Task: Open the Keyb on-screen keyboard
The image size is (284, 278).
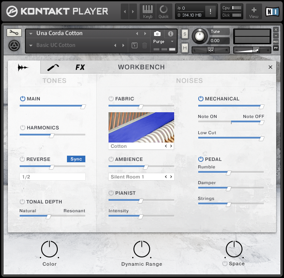Action: pyautogui.click(x=147, y=11)
